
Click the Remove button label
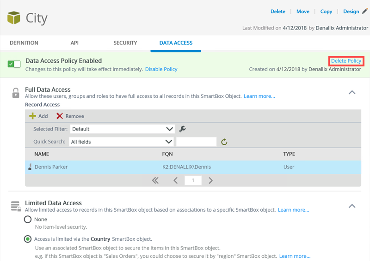pos(74,116)
